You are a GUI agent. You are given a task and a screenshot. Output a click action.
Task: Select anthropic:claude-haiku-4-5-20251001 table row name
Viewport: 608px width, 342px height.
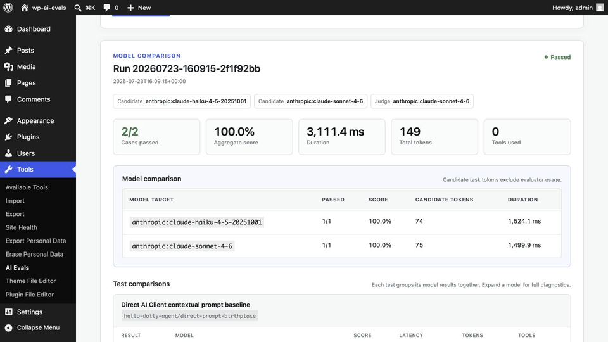tap(196, 222)
